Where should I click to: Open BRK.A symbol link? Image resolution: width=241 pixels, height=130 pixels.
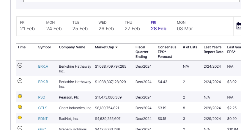[43, 66]
